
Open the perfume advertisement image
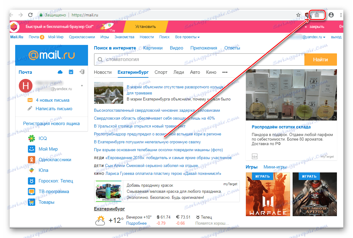click(291, 95)
